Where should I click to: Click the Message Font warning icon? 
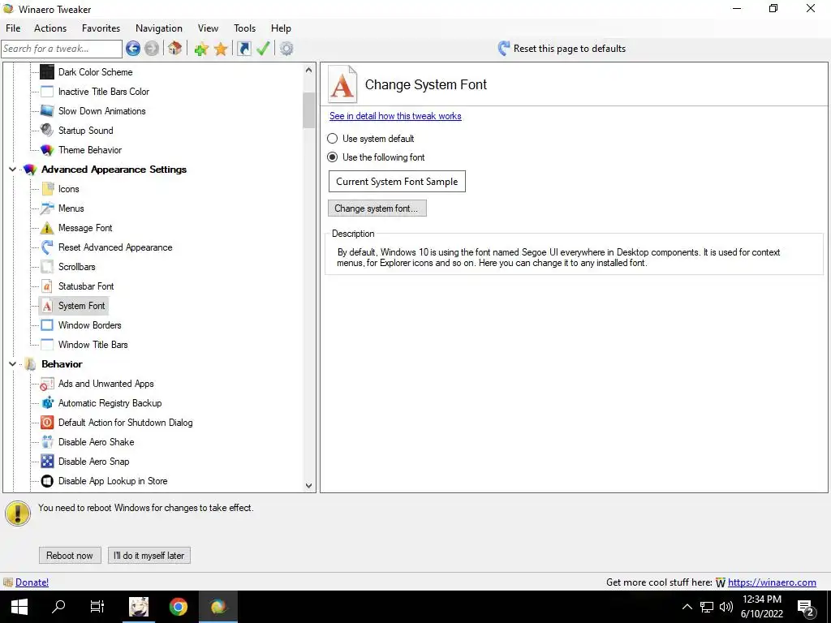[x=47, y=228]
